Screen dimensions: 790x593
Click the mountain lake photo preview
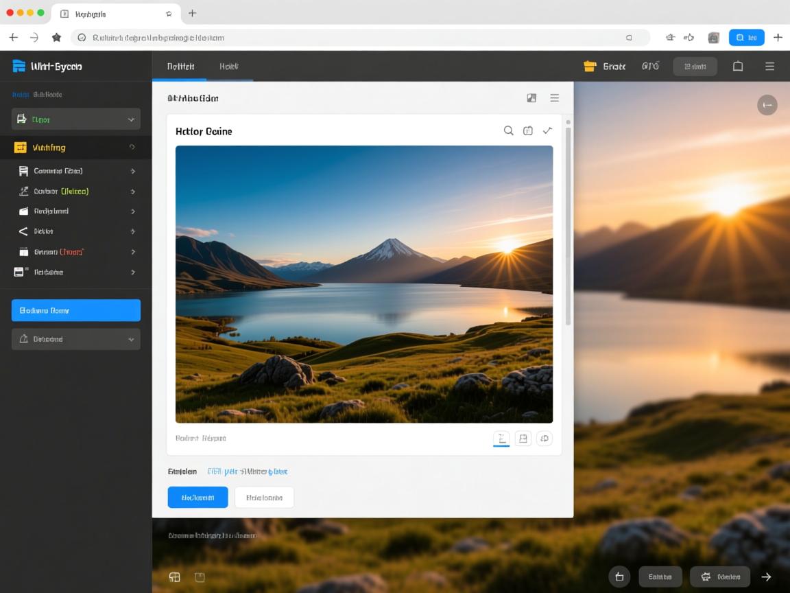(x=364, y=284)
